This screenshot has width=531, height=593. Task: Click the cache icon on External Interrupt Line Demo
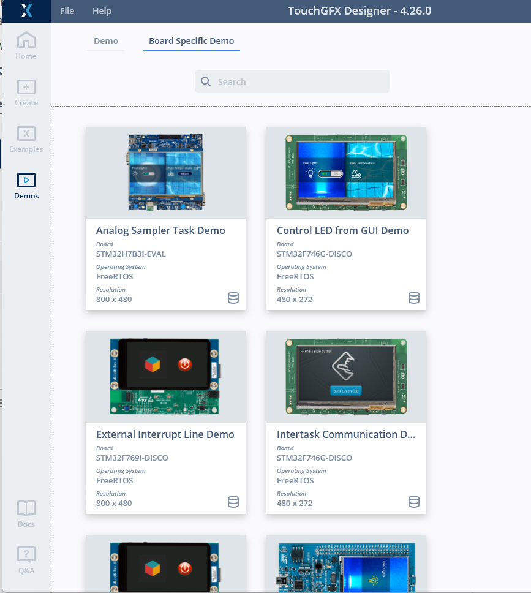233,502
